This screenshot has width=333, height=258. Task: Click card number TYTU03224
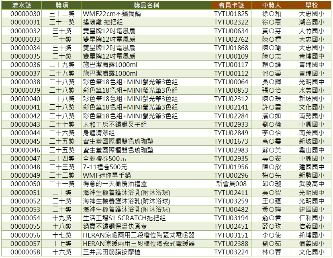click(x=231, y=252)
